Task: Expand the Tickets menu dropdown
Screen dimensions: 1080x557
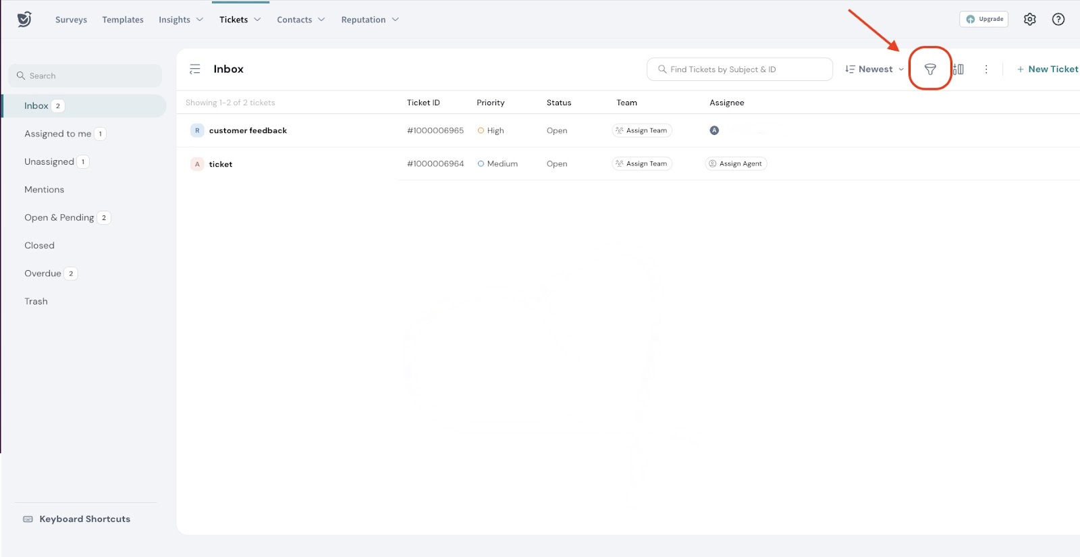Action: (240, 20)
